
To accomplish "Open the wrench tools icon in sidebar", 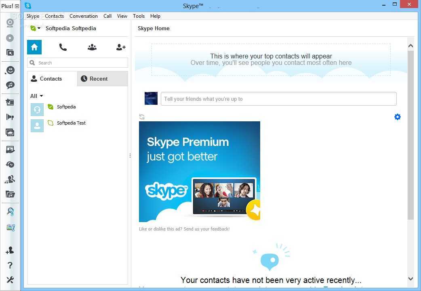I will [x=10, y=280].
